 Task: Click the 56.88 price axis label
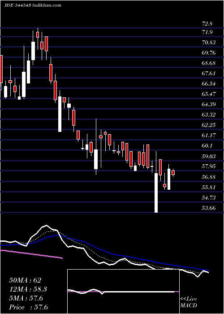coord(209,177)
